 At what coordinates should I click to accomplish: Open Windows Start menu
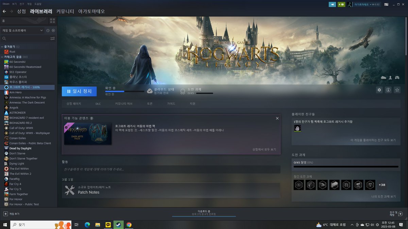coord(5,225)
